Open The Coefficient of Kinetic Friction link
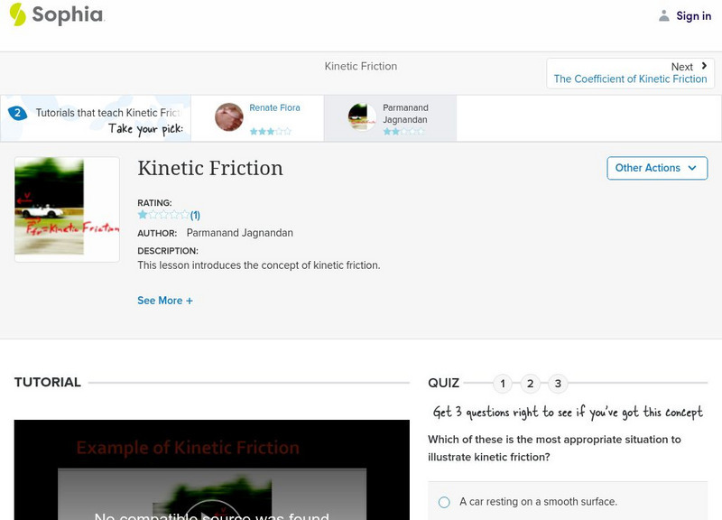 pyautogui.click(x=630, y=79)
